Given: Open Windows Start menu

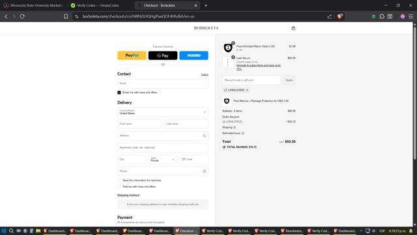Looking at the screenshot, I should pos(4,231).
